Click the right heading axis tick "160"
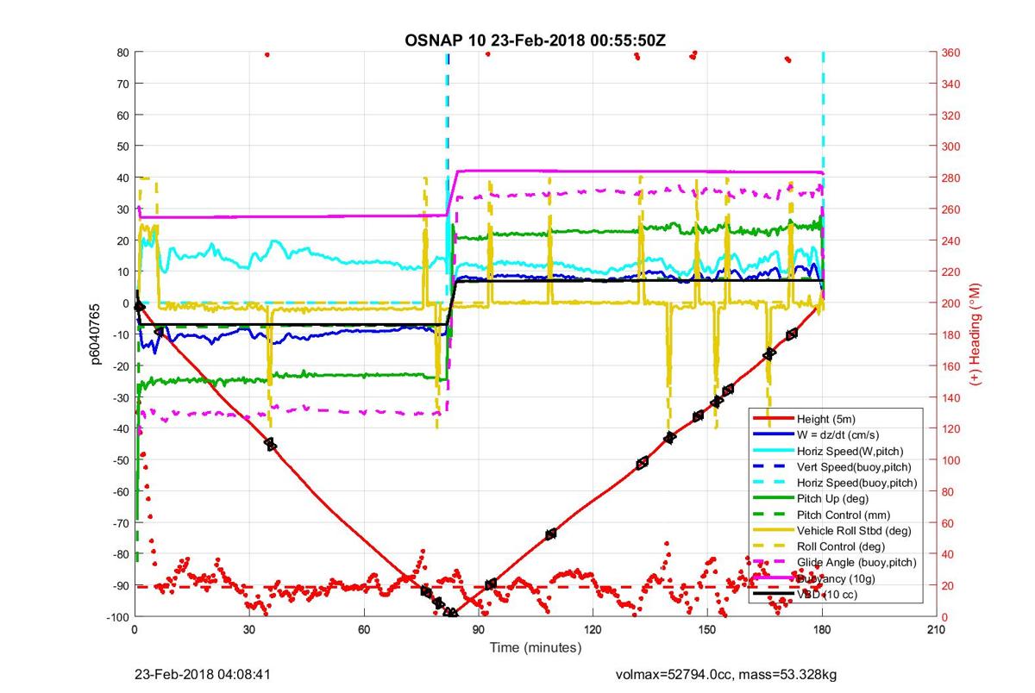This screenshot has height=693, width=1035. tap(950, 366)
